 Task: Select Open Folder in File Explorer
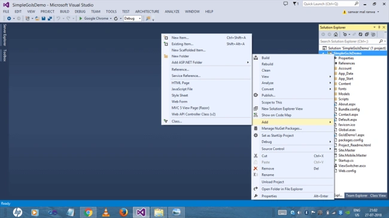pyautogui.click(x=293, y=189)
